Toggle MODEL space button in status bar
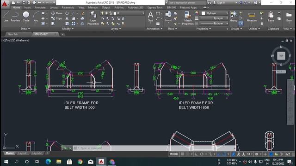 point(174,154)
